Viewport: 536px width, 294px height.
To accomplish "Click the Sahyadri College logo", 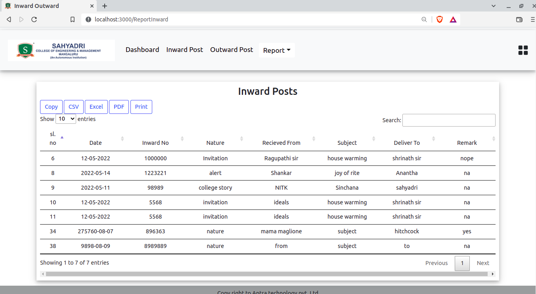I will coord(61,50).
